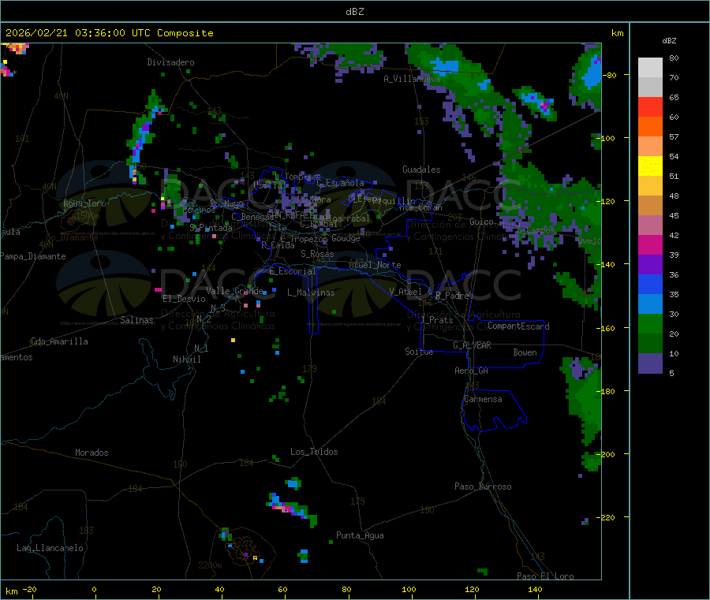Click the 80 km horizontal axis tick
This screenshot has height=600, width=710.
346,589
